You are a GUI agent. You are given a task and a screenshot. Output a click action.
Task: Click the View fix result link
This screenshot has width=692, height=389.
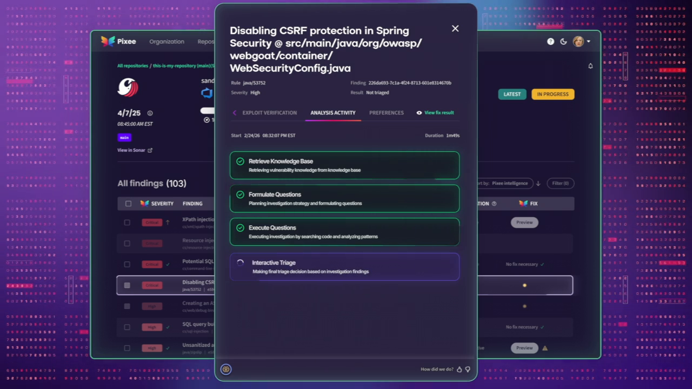tap(439, 113)
